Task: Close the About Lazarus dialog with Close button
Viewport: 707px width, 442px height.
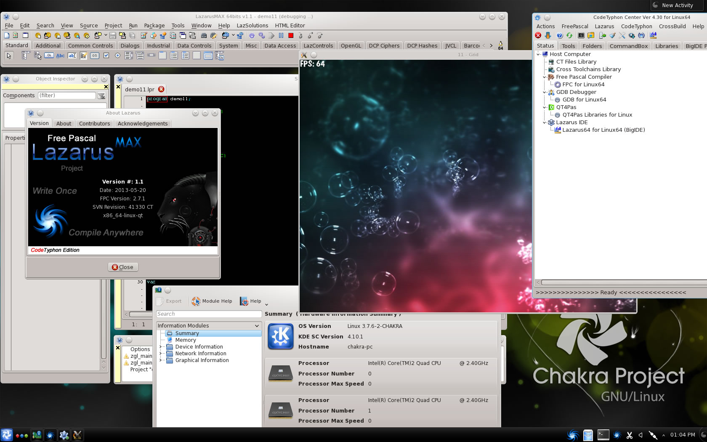Action: click(123, 267)
